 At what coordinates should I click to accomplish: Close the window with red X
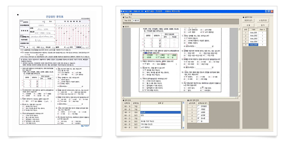pyautogui.click(x=272, y=11)
